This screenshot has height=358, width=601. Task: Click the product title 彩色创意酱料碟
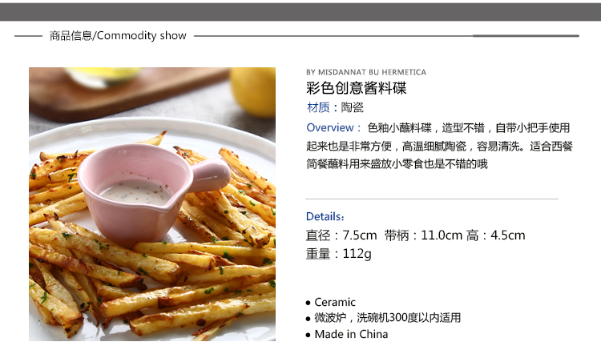pyautogui.click(x=356, y=88)
